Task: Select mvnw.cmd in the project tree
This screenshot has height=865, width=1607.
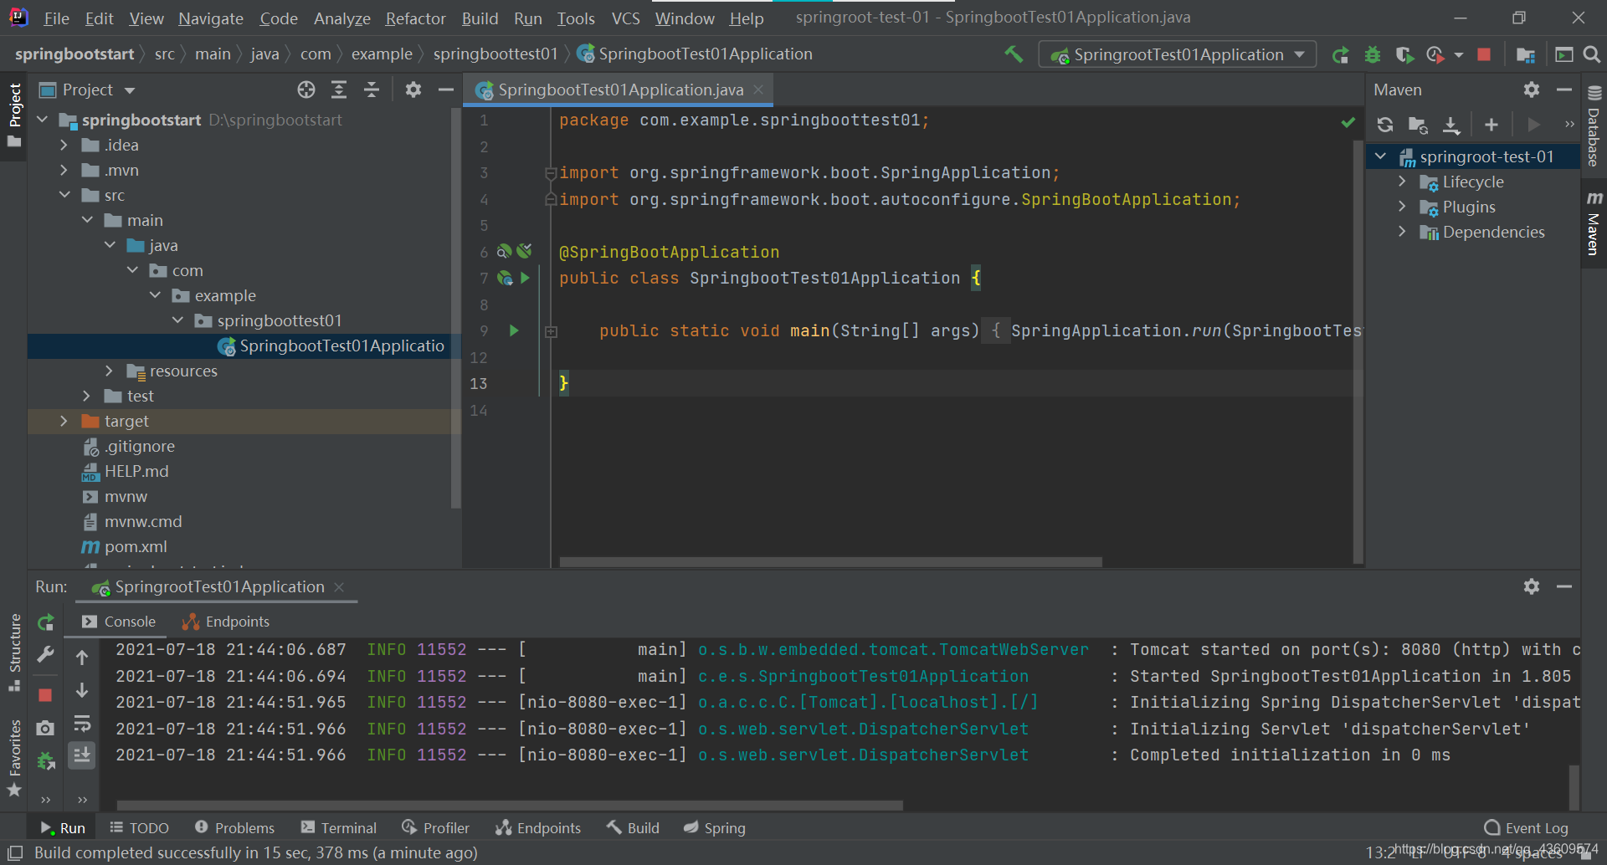Action: (143, 521)
